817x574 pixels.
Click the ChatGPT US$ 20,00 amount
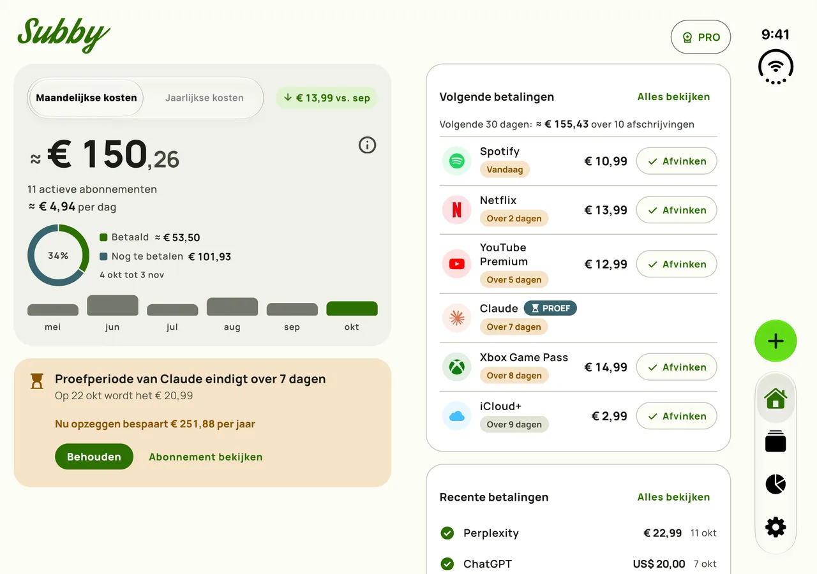pos(659,564)
